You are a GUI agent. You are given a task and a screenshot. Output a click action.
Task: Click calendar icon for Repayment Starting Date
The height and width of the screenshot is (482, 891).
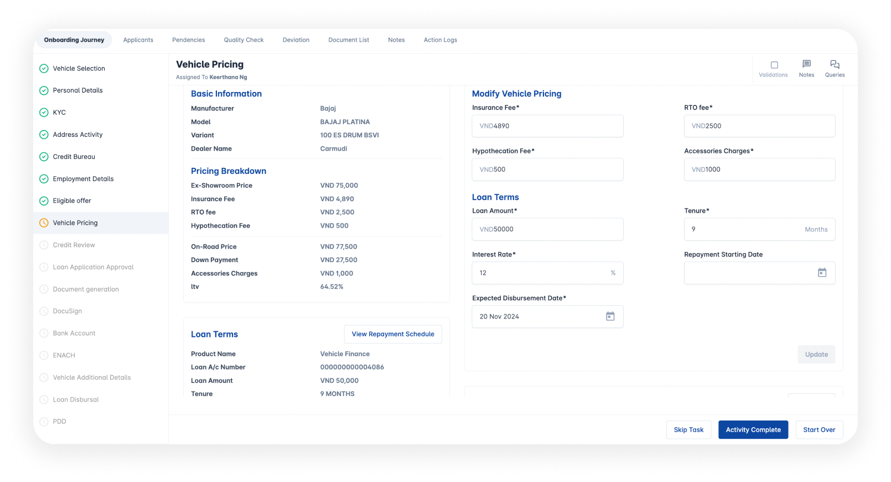click(x=822, y=273)
